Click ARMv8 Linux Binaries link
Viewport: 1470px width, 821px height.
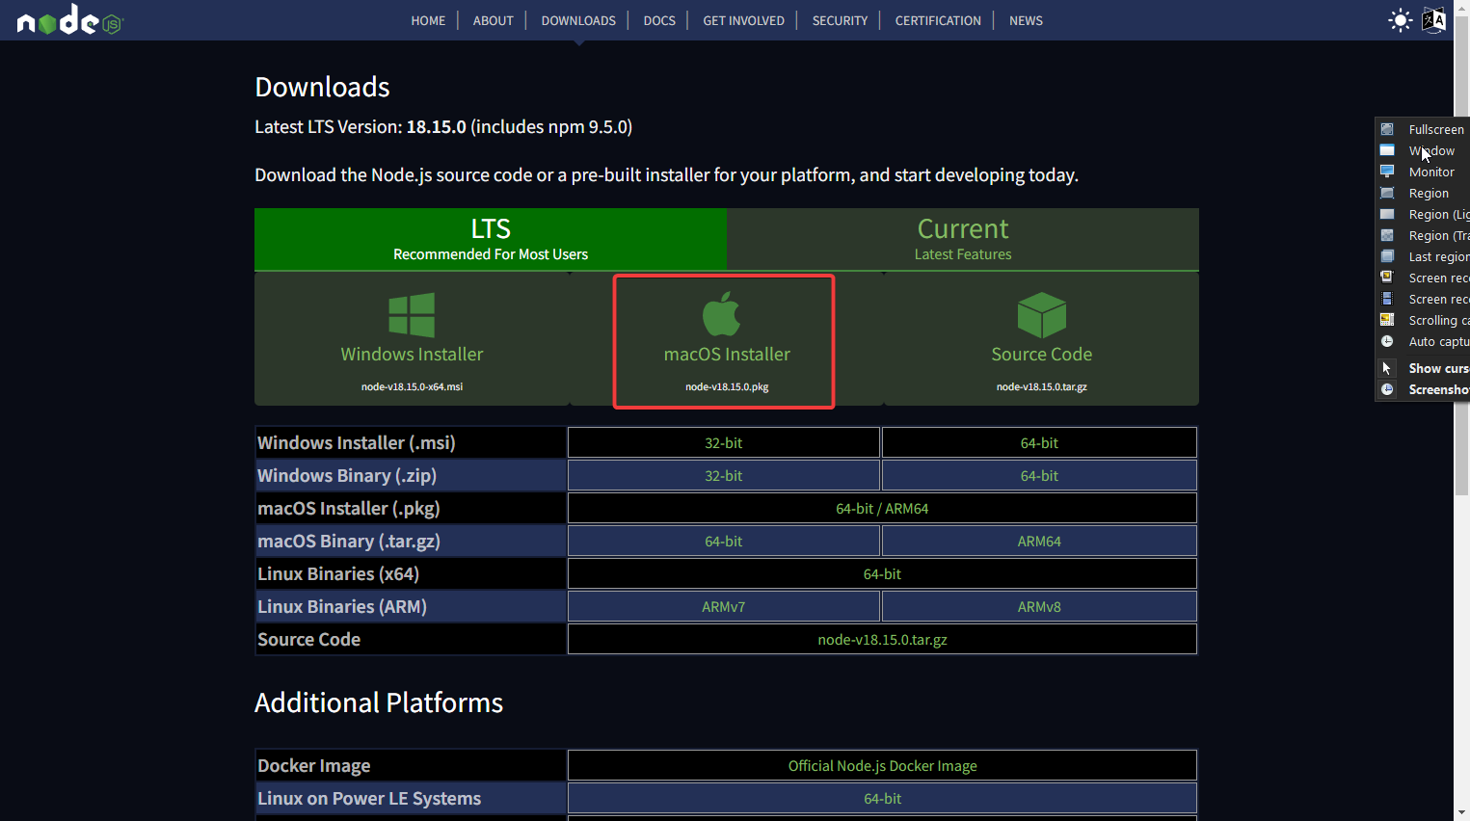(1039, 606)
